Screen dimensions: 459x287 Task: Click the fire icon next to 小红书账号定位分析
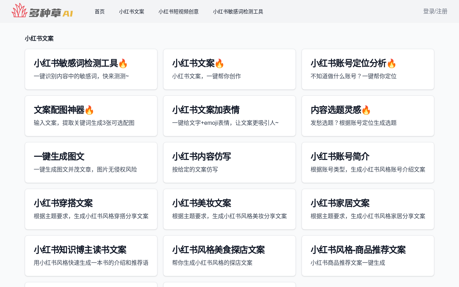click(391, 63)
